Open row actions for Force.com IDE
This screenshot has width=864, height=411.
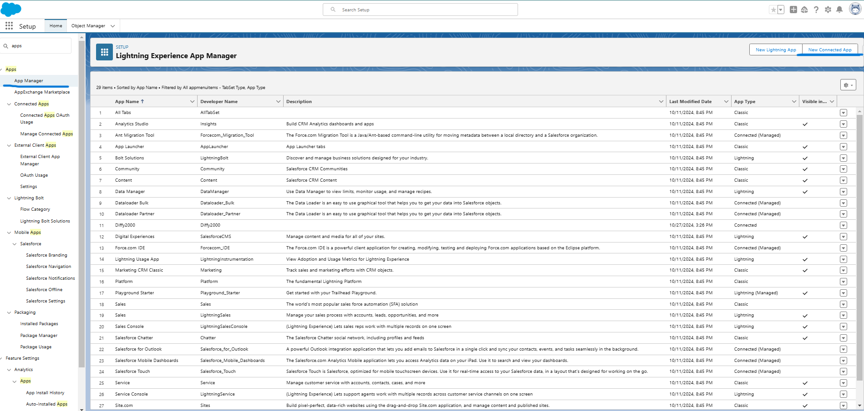(843, 248)
